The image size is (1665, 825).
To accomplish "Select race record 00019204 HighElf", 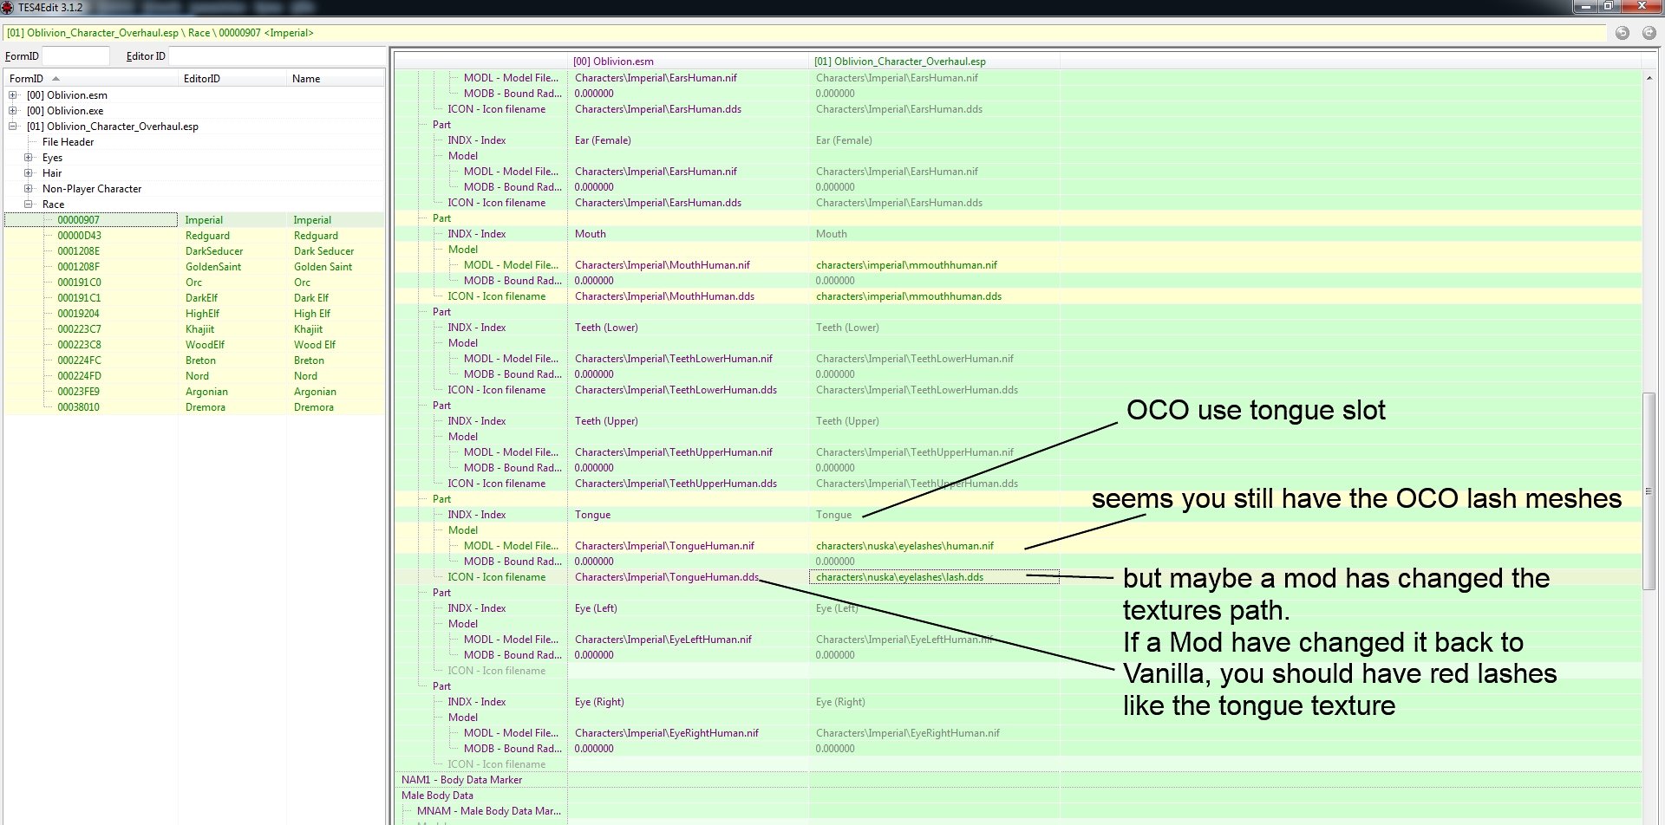I will click(194, 314).
